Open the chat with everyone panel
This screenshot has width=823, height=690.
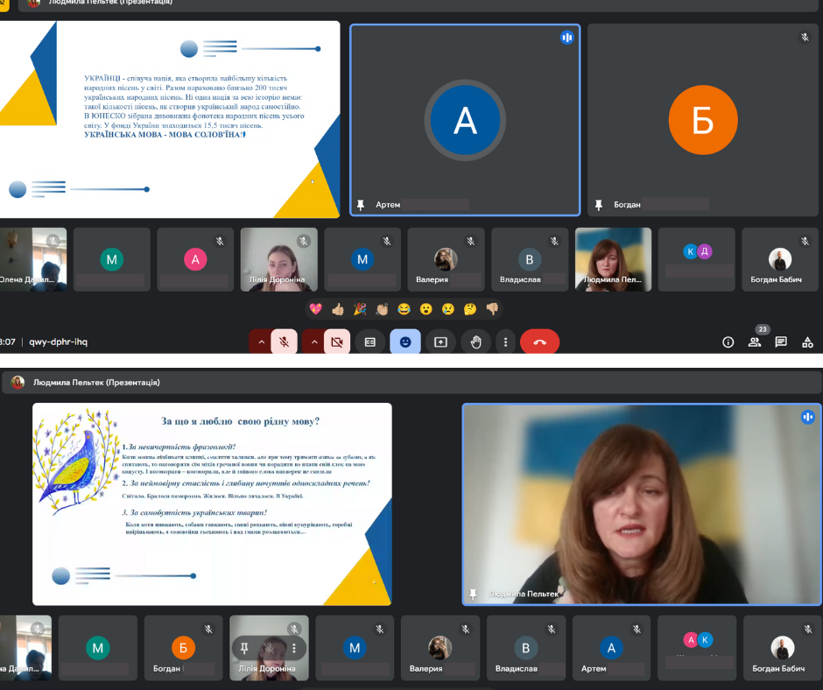click(x=781, y=342)
